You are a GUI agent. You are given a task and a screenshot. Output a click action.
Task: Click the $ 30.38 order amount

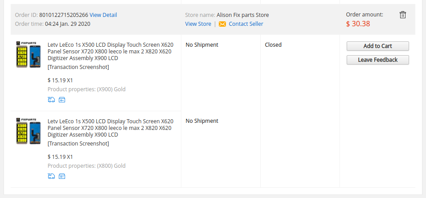coord(358,24)
